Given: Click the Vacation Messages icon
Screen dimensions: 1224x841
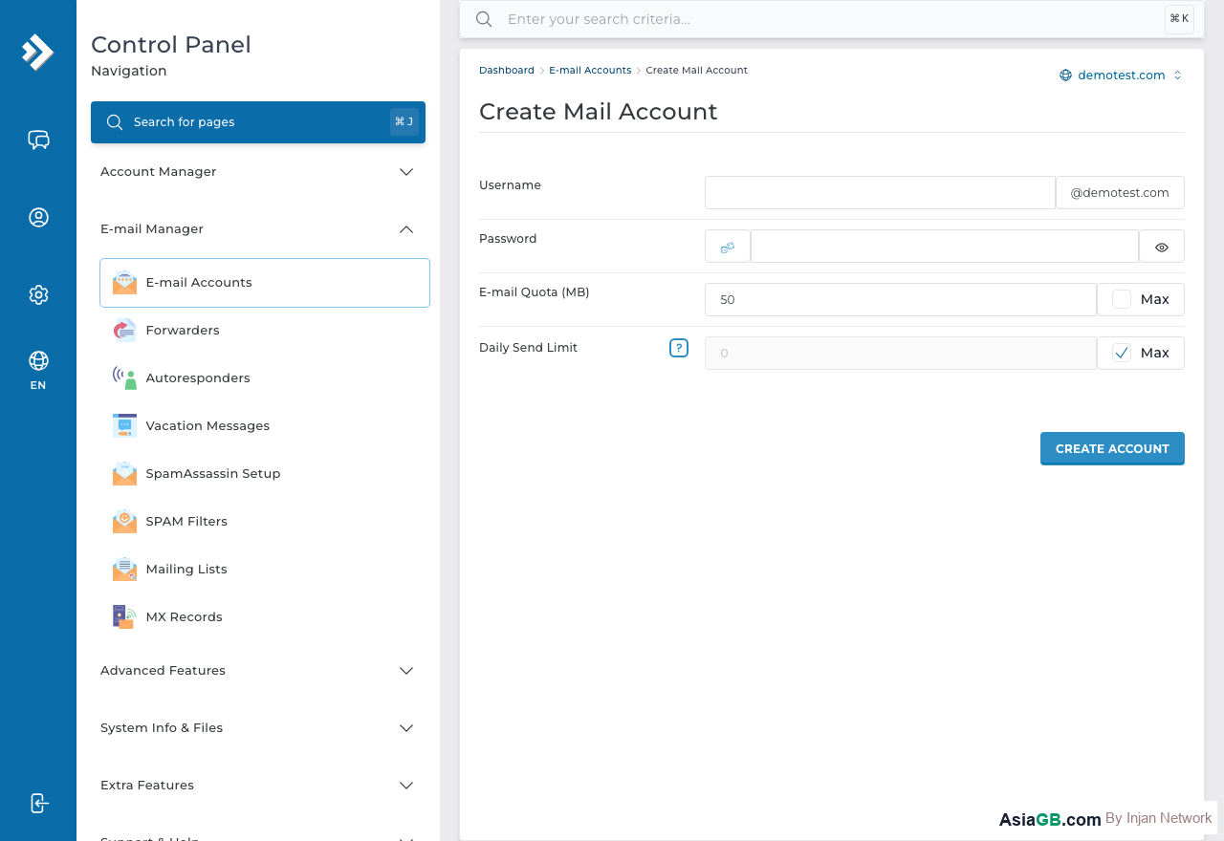Looking at the screenshot, I should pos(124,426).
